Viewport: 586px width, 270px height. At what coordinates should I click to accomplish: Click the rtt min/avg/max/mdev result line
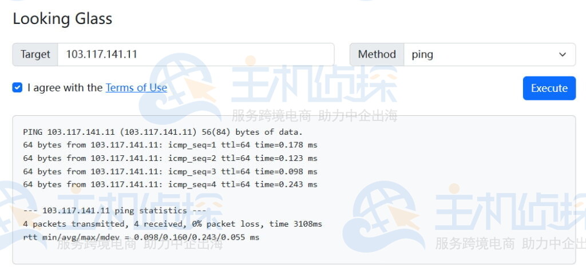coord(141,237)
